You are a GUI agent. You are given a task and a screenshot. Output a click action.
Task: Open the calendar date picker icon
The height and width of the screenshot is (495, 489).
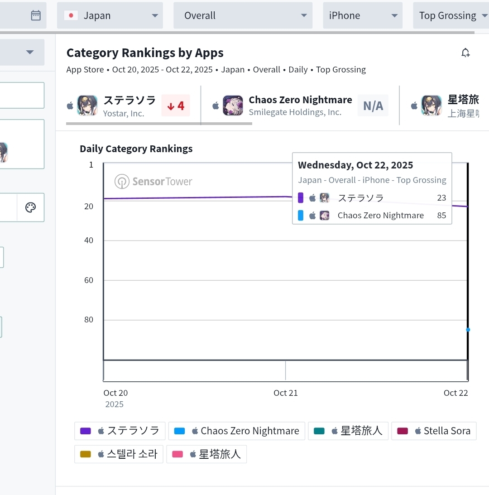(36, 15)
